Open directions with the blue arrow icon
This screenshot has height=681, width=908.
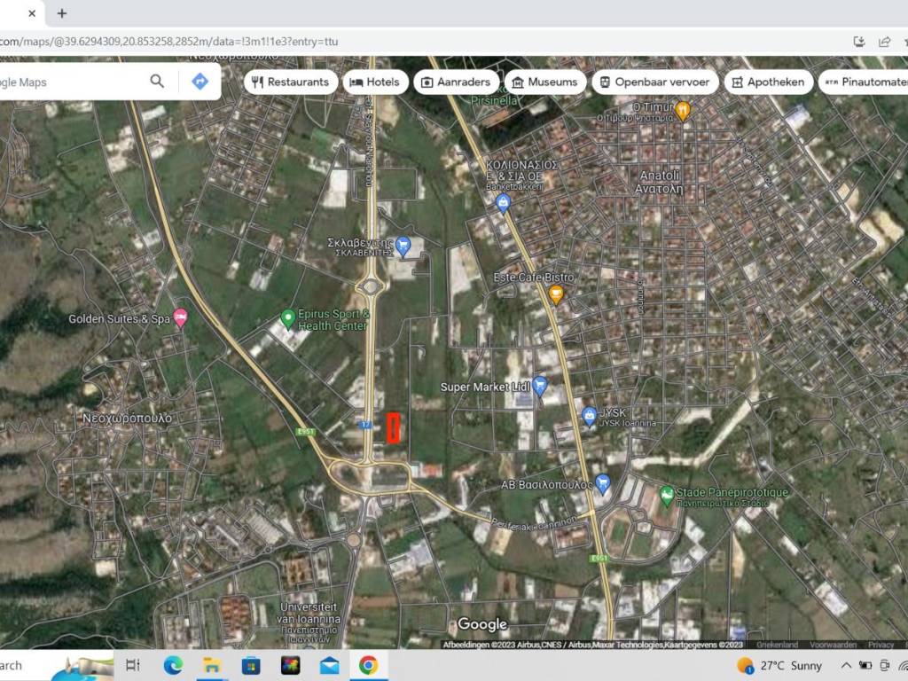[x=200, y=82]
